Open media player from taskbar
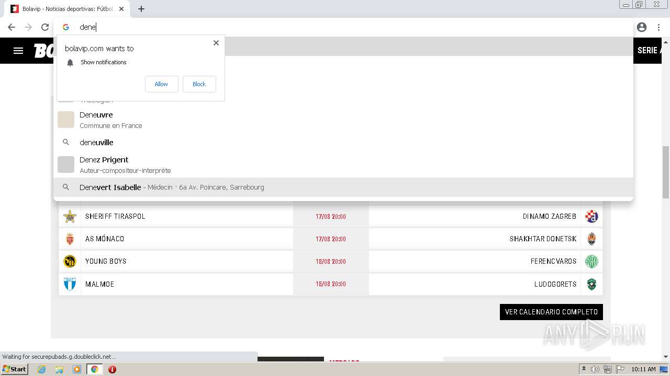Screen dimensions: 670x376 click(x=77, y=369)
